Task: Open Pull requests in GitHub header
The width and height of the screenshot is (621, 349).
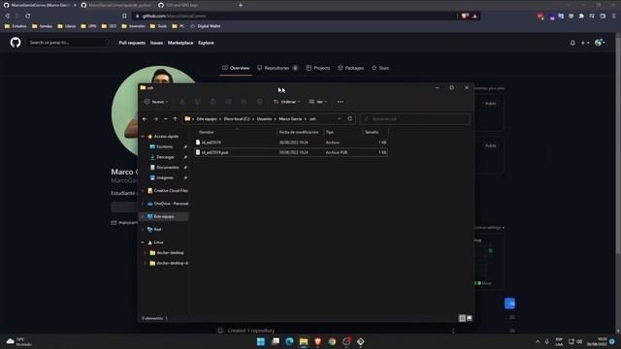Action: (132, 43)
